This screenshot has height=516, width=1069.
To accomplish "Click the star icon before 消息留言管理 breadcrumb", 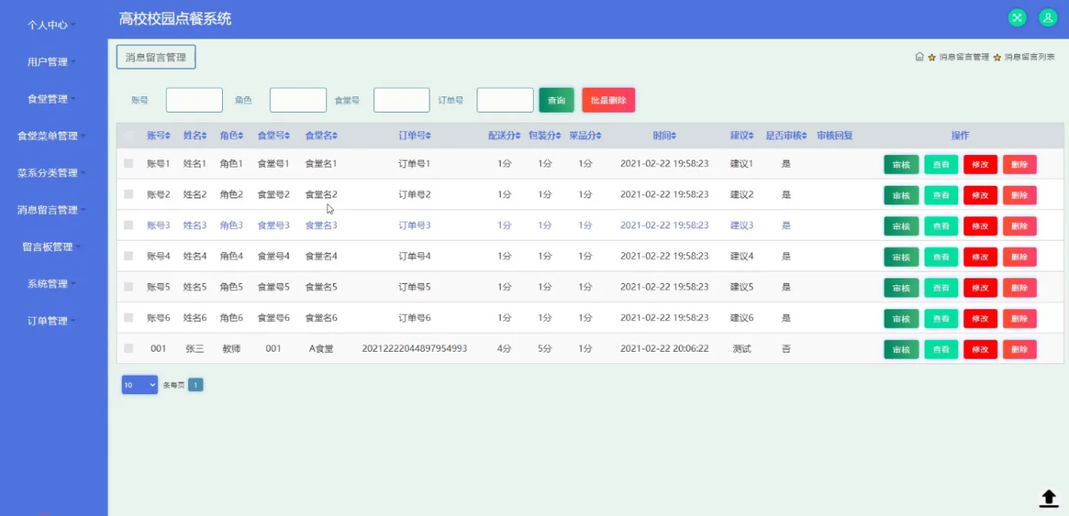I will click(929, 56).
